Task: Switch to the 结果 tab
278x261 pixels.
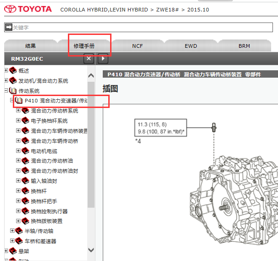Action: [30, 46]
